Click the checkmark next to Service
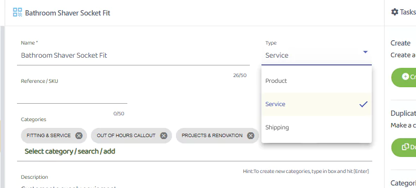This screenshot has width=416, height=188. click(x=364, y=104)
